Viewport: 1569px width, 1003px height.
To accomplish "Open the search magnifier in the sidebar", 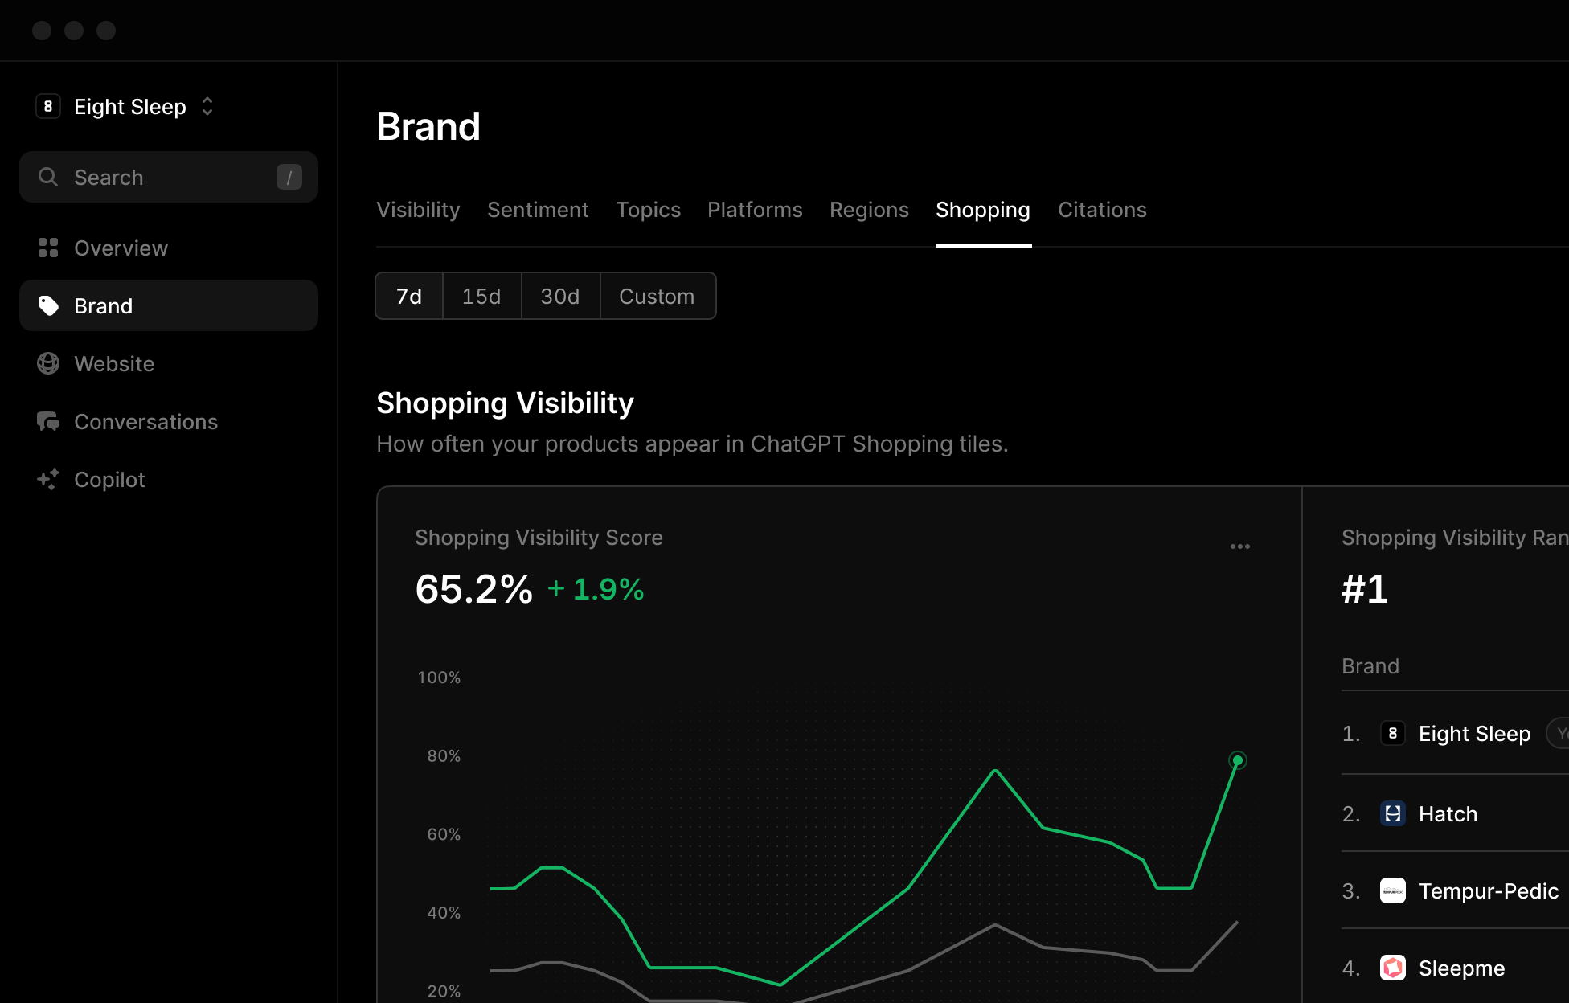I will [48, 177].
